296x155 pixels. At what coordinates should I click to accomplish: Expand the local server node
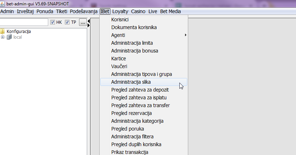tap(2, 37)
